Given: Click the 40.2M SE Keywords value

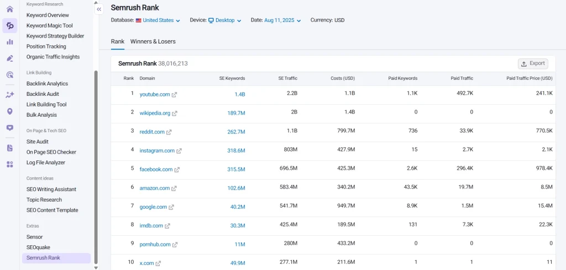Looking at the screenshot, I should click(238, 207).
